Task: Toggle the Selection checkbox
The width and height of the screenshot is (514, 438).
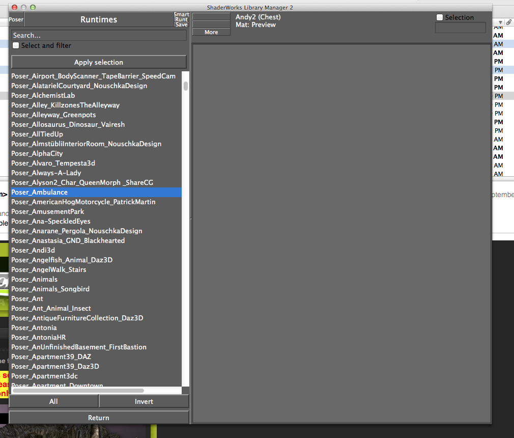Action: click(x=440, y=17)
